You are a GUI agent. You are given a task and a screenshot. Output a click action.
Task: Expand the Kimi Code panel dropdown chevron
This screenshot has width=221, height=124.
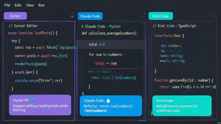214,17
